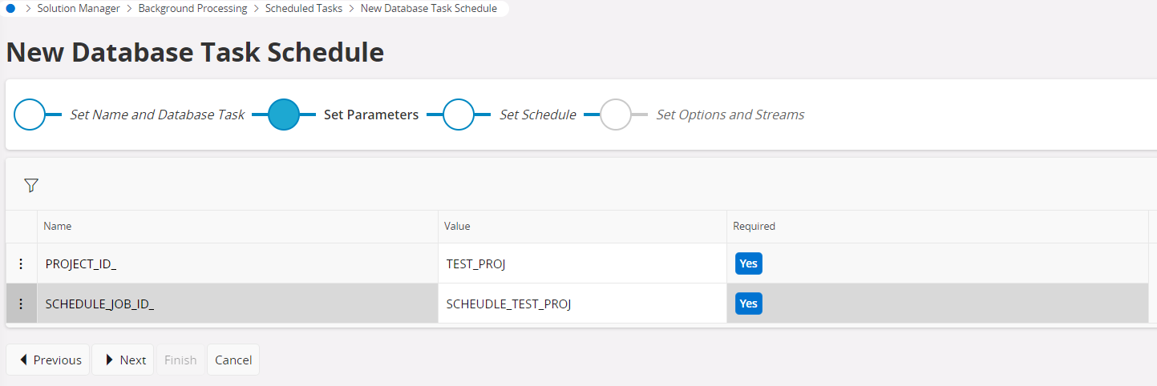Image resolution: width=1157 pixels, height=386 pixels.
Task: Click the Set Parameters step circle
Action: tap(283, 115)
